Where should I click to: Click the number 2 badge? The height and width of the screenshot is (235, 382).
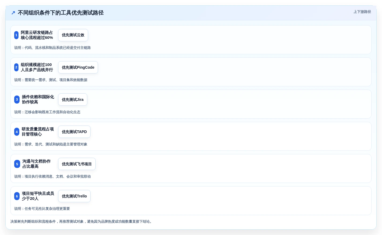[16, 67]
